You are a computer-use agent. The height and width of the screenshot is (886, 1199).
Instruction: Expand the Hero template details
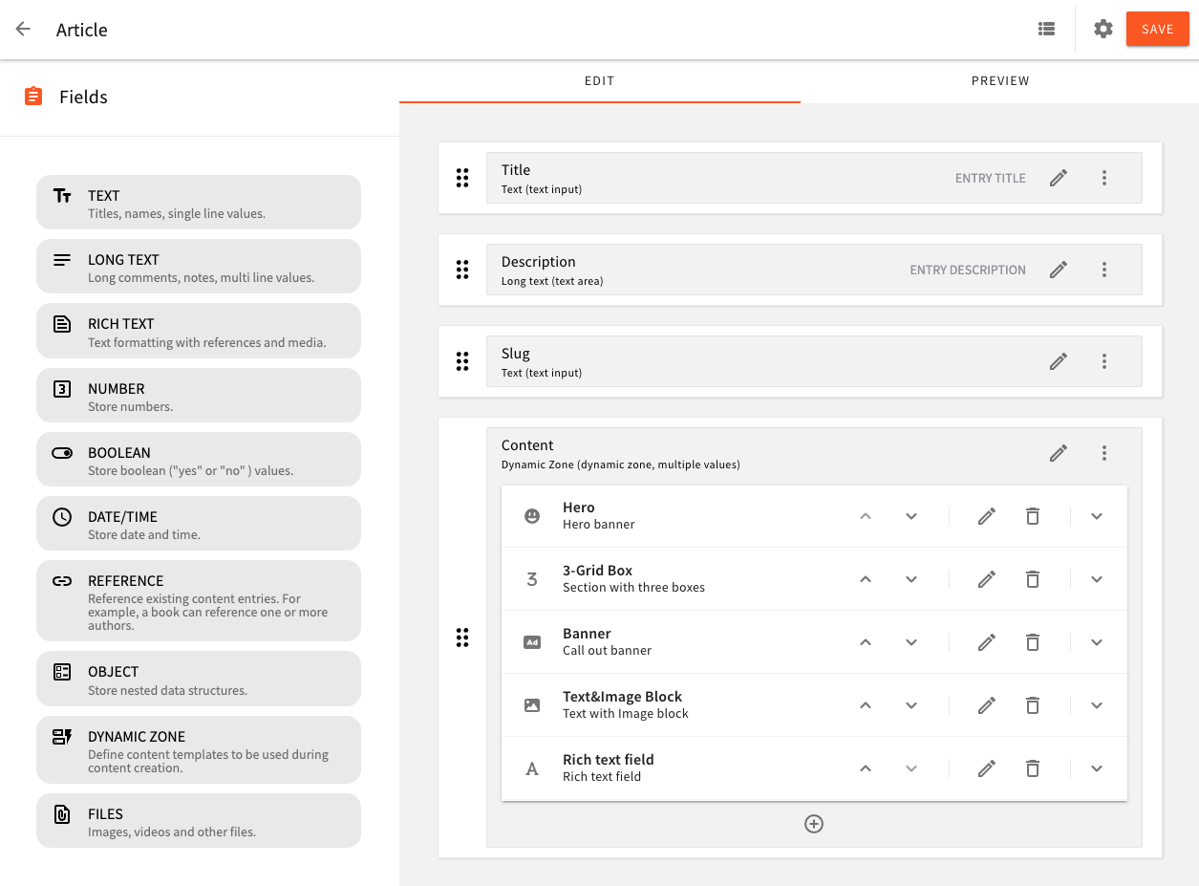click(1096, 516)
